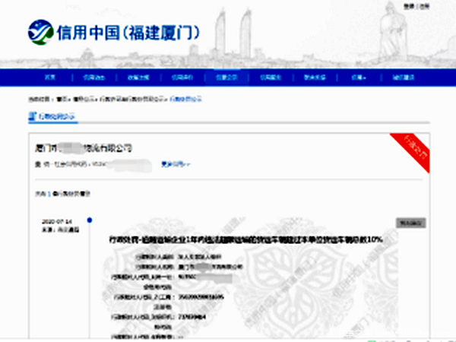Open the last navigation item in blue bar
456x342 pixels.
403,78
